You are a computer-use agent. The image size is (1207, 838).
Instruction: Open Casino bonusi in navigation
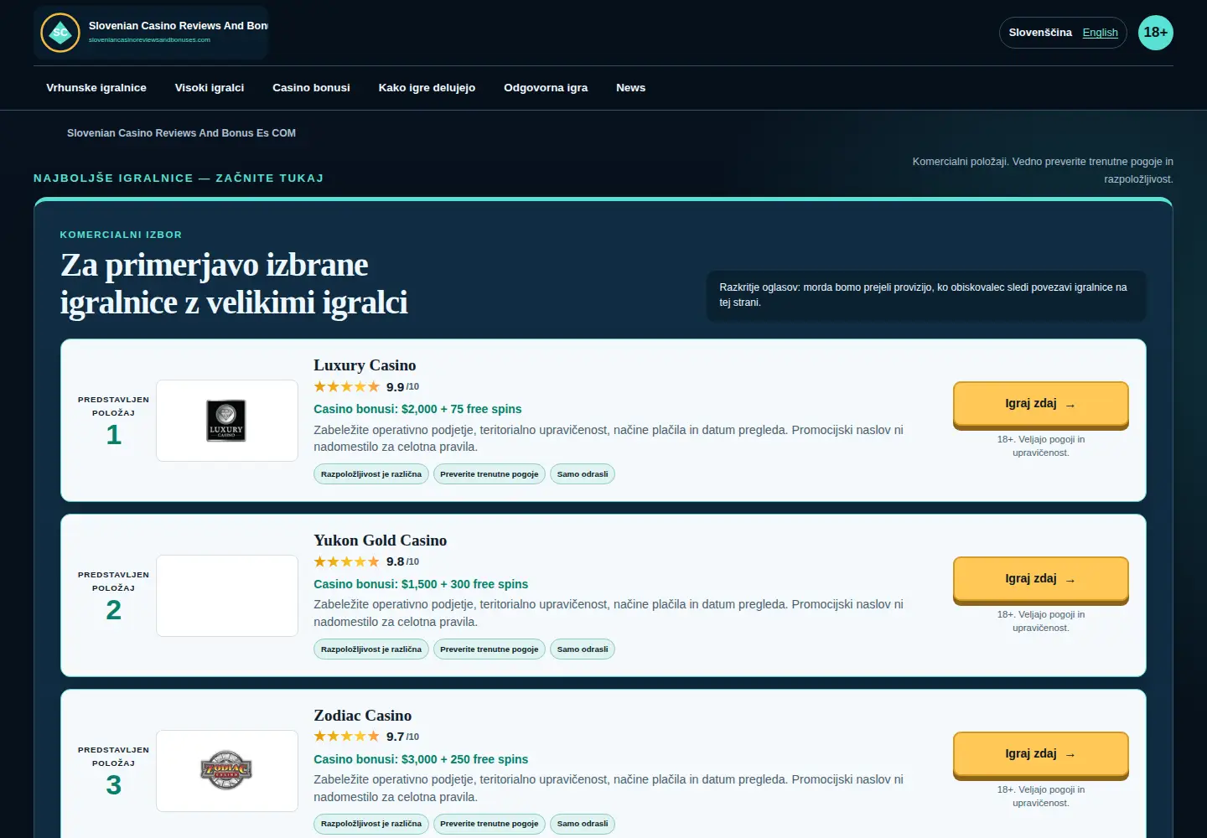tap(311, 88)
